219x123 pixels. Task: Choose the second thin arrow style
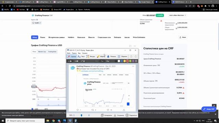click(x=76, y=61)
